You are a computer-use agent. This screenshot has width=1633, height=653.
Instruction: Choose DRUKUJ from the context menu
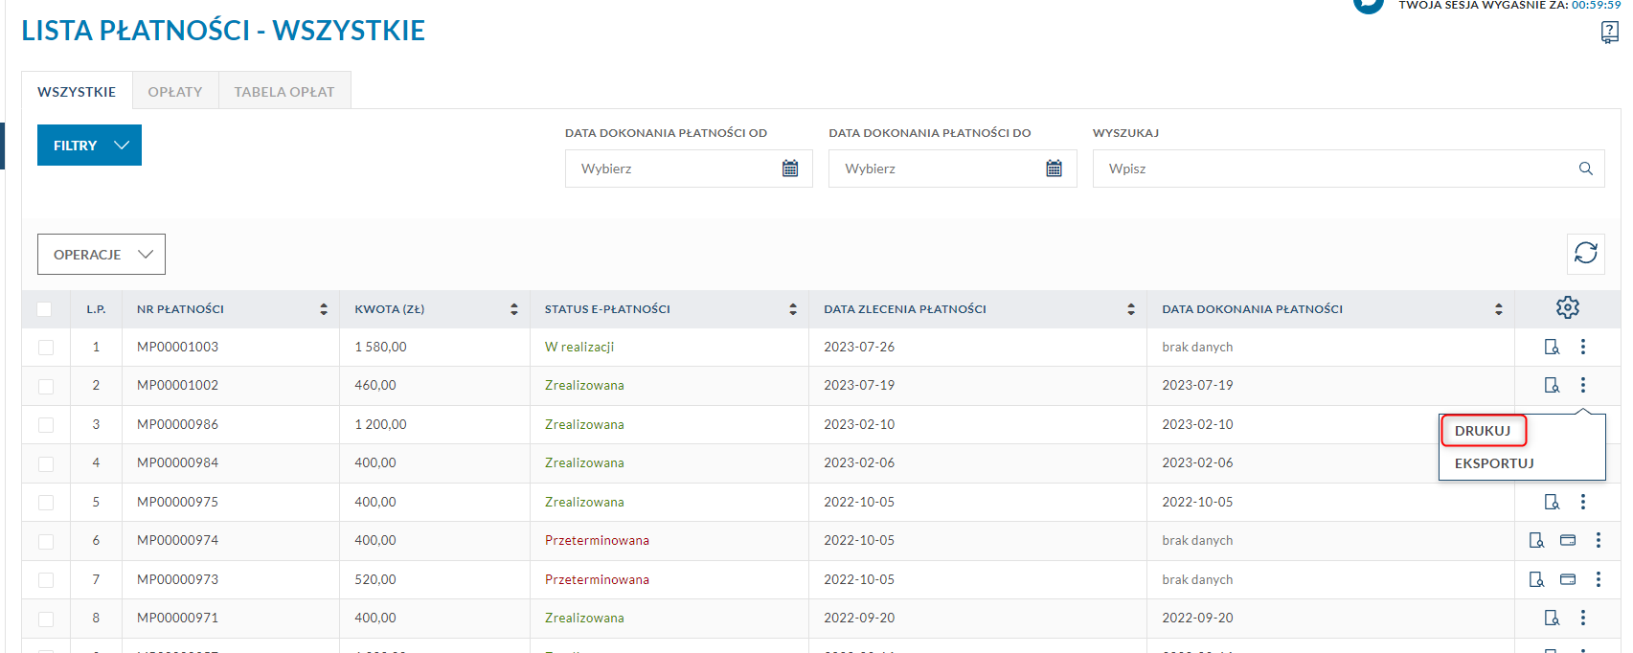(x=1483, y=431)
